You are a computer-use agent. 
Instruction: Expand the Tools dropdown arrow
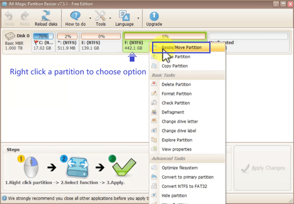point(110,18)
